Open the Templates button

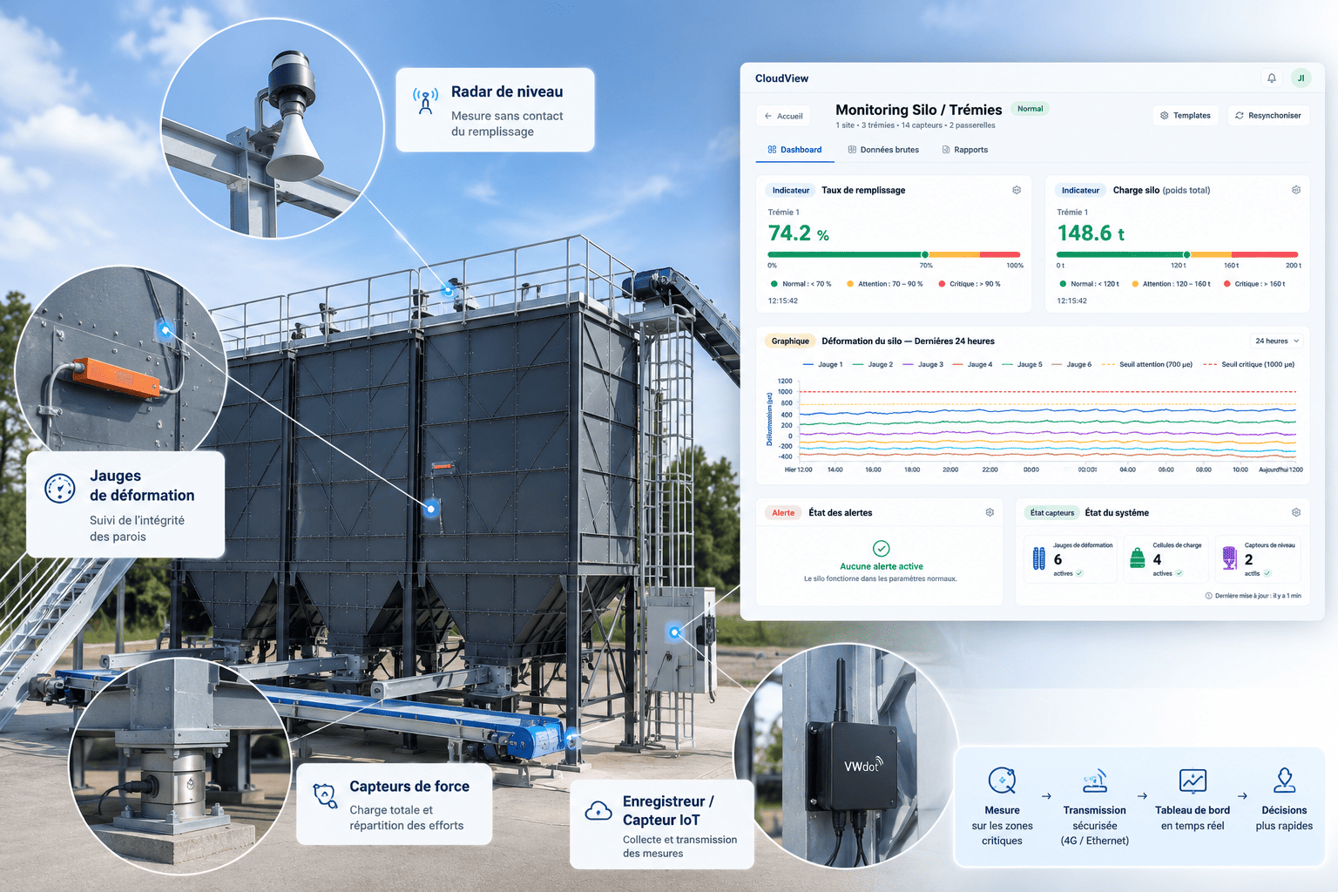[x=1186, y=115]
